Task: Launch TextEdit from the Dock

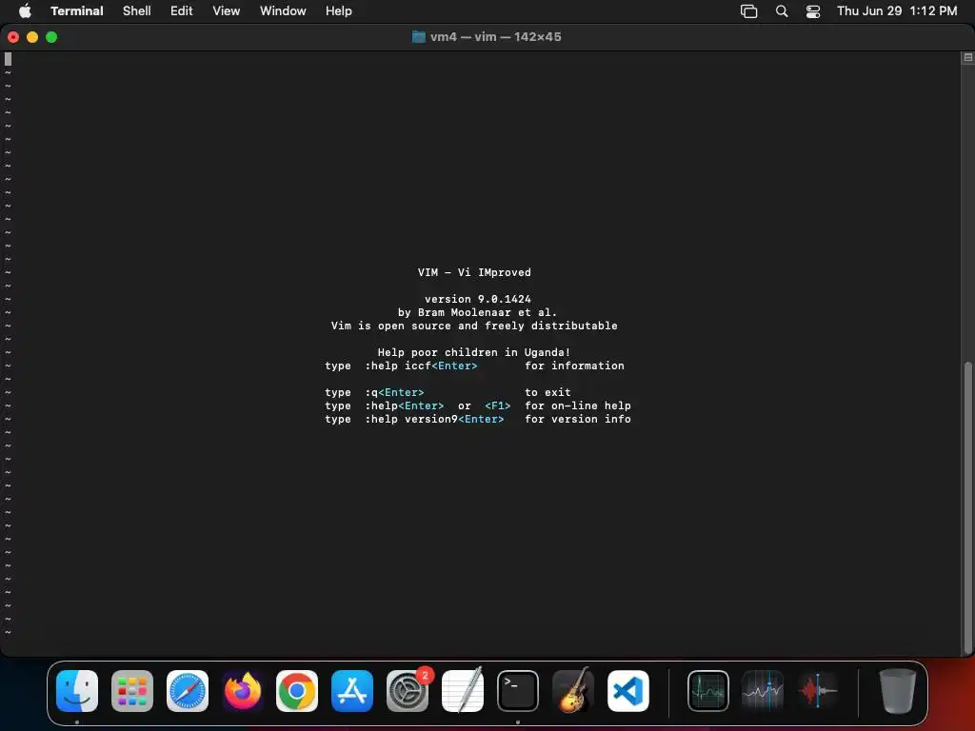Action: point(462,691)
